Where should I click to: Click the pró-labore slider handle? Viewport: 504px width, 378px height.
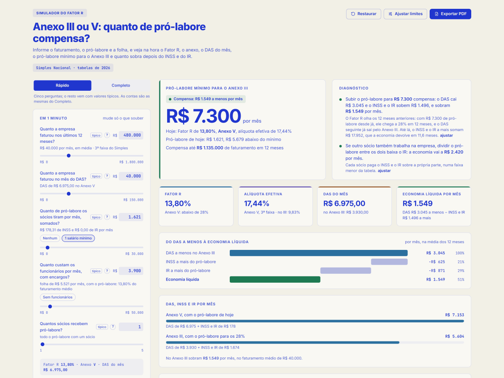[47, 247]
